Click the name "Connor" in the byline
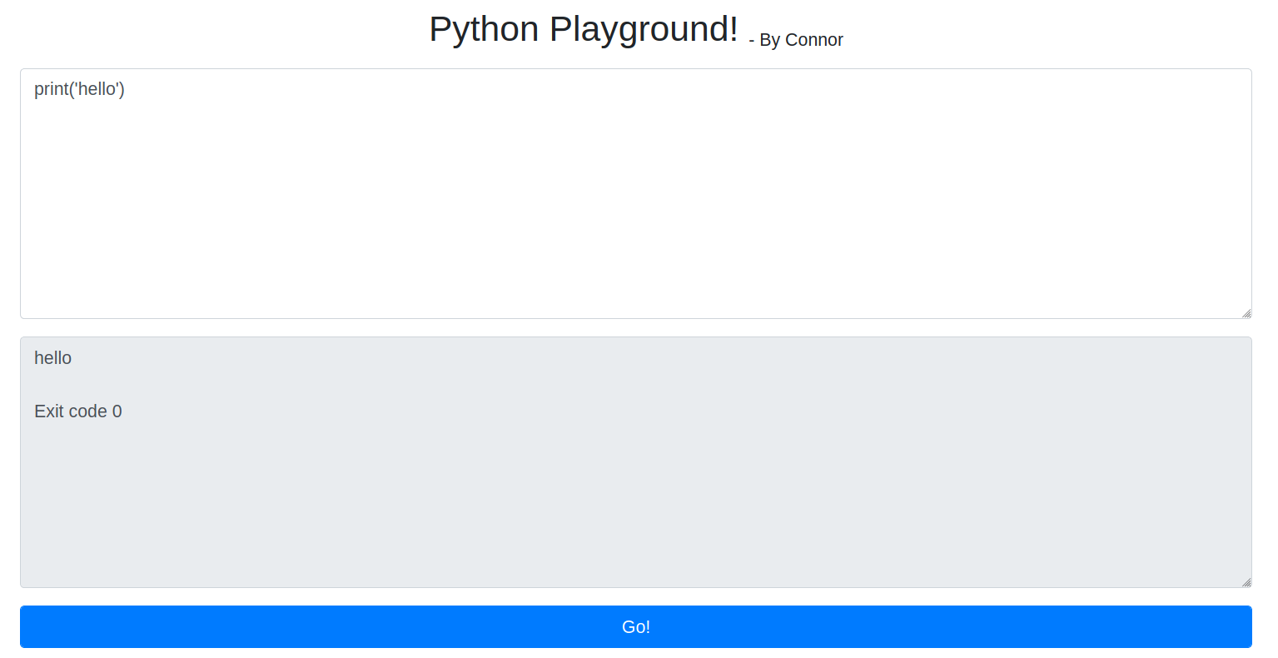1278x658 pixels. (x=814, y=40)
